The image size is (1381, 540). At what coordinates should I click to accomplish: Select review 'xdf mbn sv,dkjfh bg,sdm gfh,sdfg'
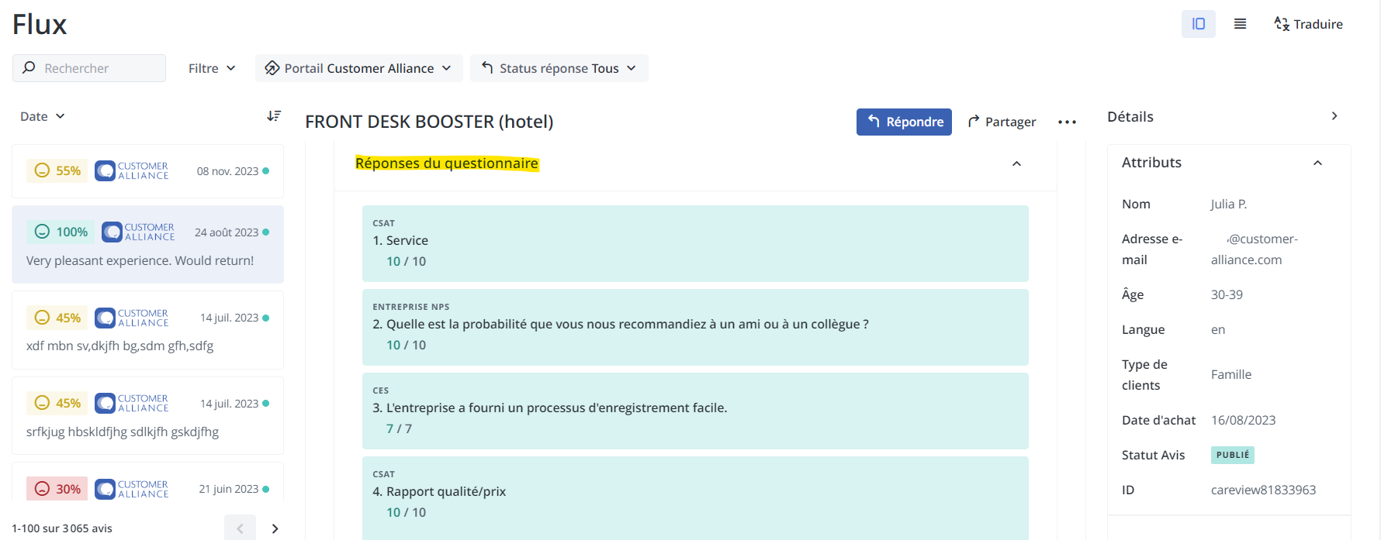tap(147, 330)
